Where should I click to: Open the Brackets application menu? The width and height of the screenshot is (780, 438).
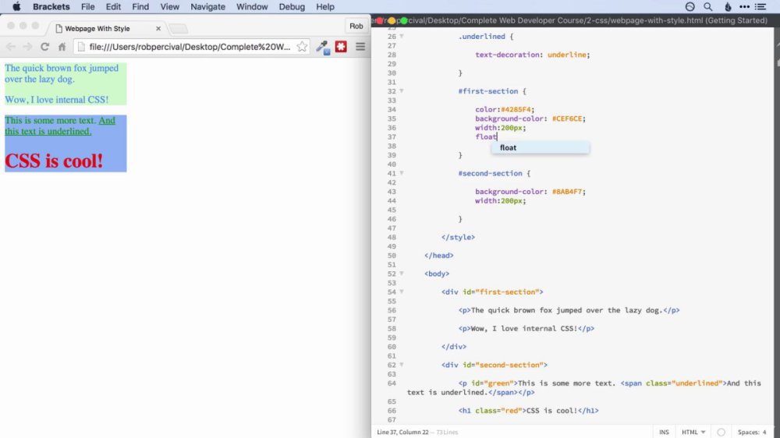[51, 7]
